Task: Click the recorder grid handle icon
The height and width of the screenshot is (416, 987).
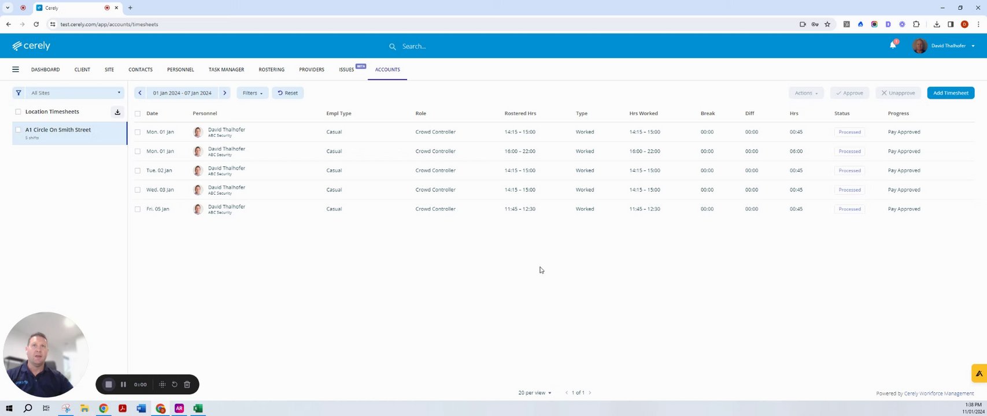Action: click(x=162, y=384)
